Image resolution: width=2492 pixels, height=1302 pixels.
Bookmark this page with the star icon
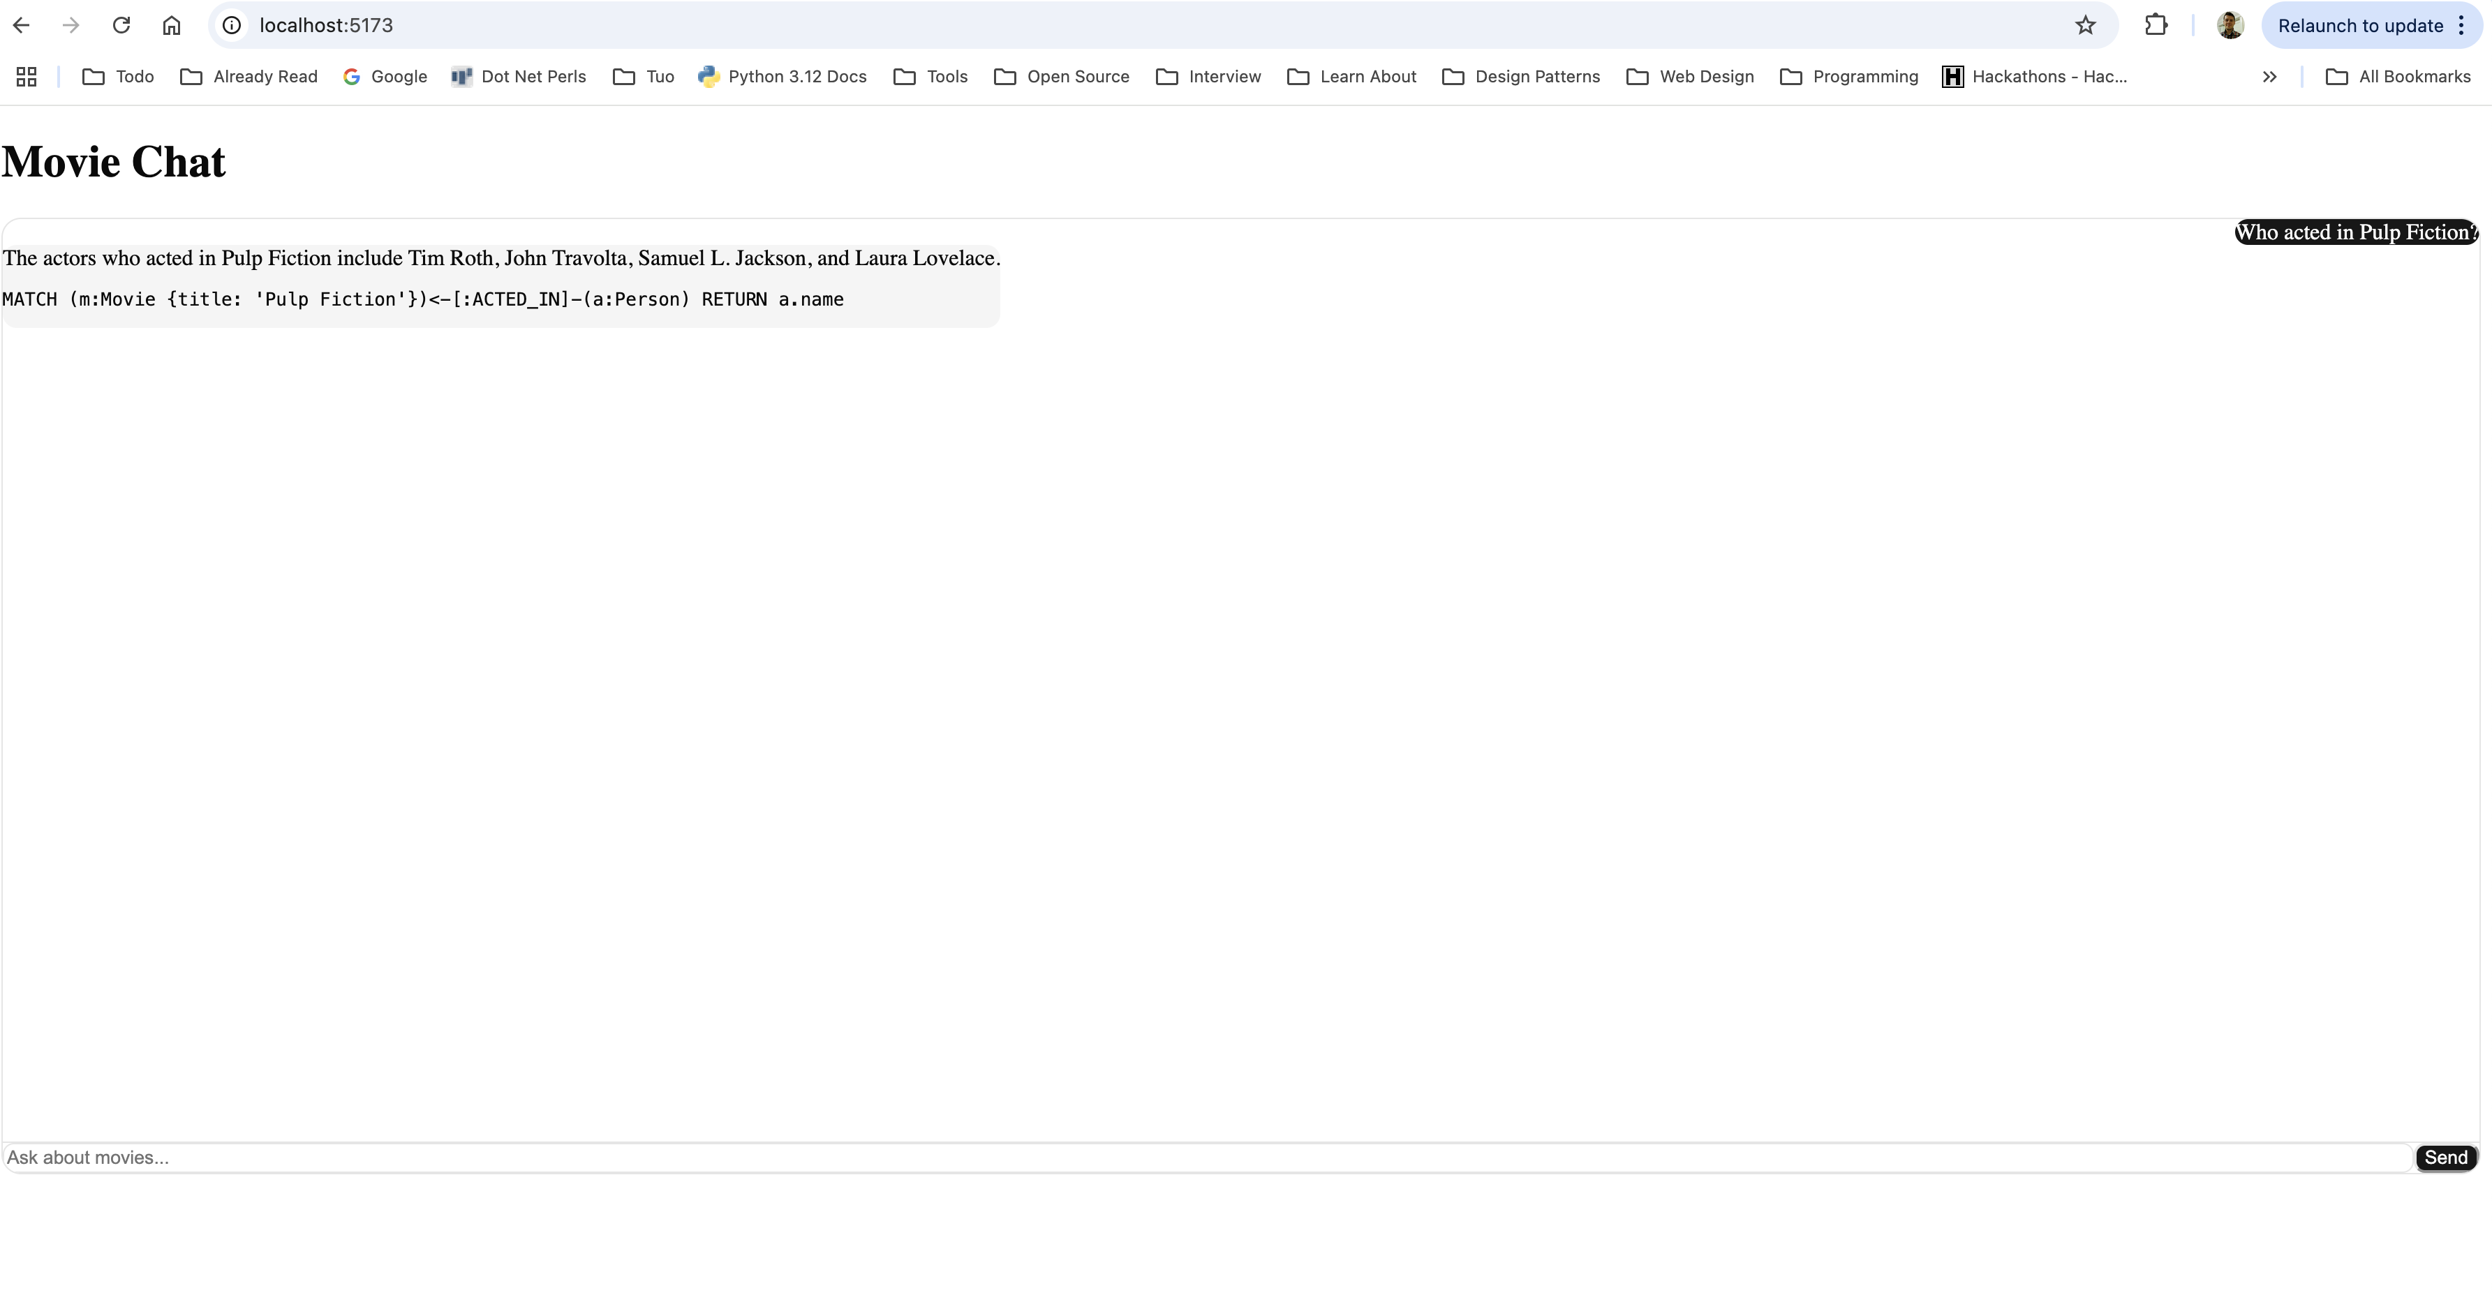click(2085, 25)
